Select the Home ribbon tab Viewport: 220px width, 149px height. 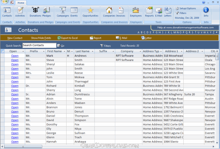pos(21,3)
